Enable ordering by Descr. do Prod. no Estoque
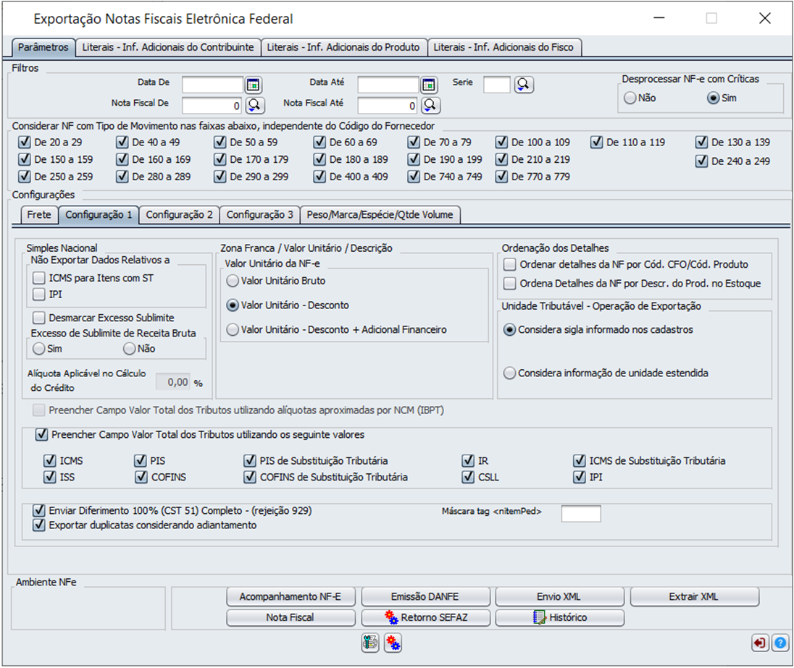Screen dimensions: 794x668 tap(510, 284)
